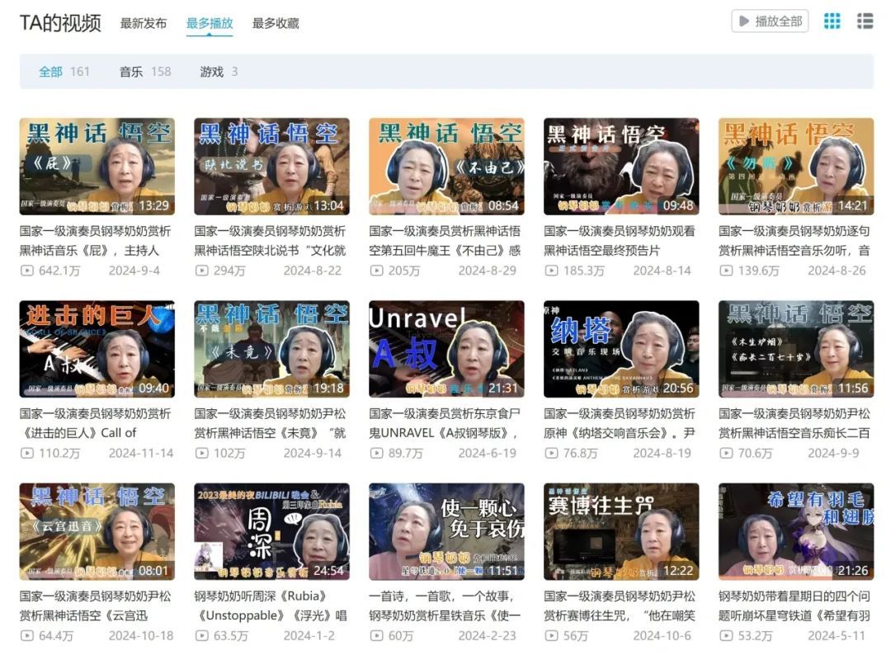Open the 纳塔 video thumbnail 20:56
Screen dimensions: 891x655
tap(621, 349)
